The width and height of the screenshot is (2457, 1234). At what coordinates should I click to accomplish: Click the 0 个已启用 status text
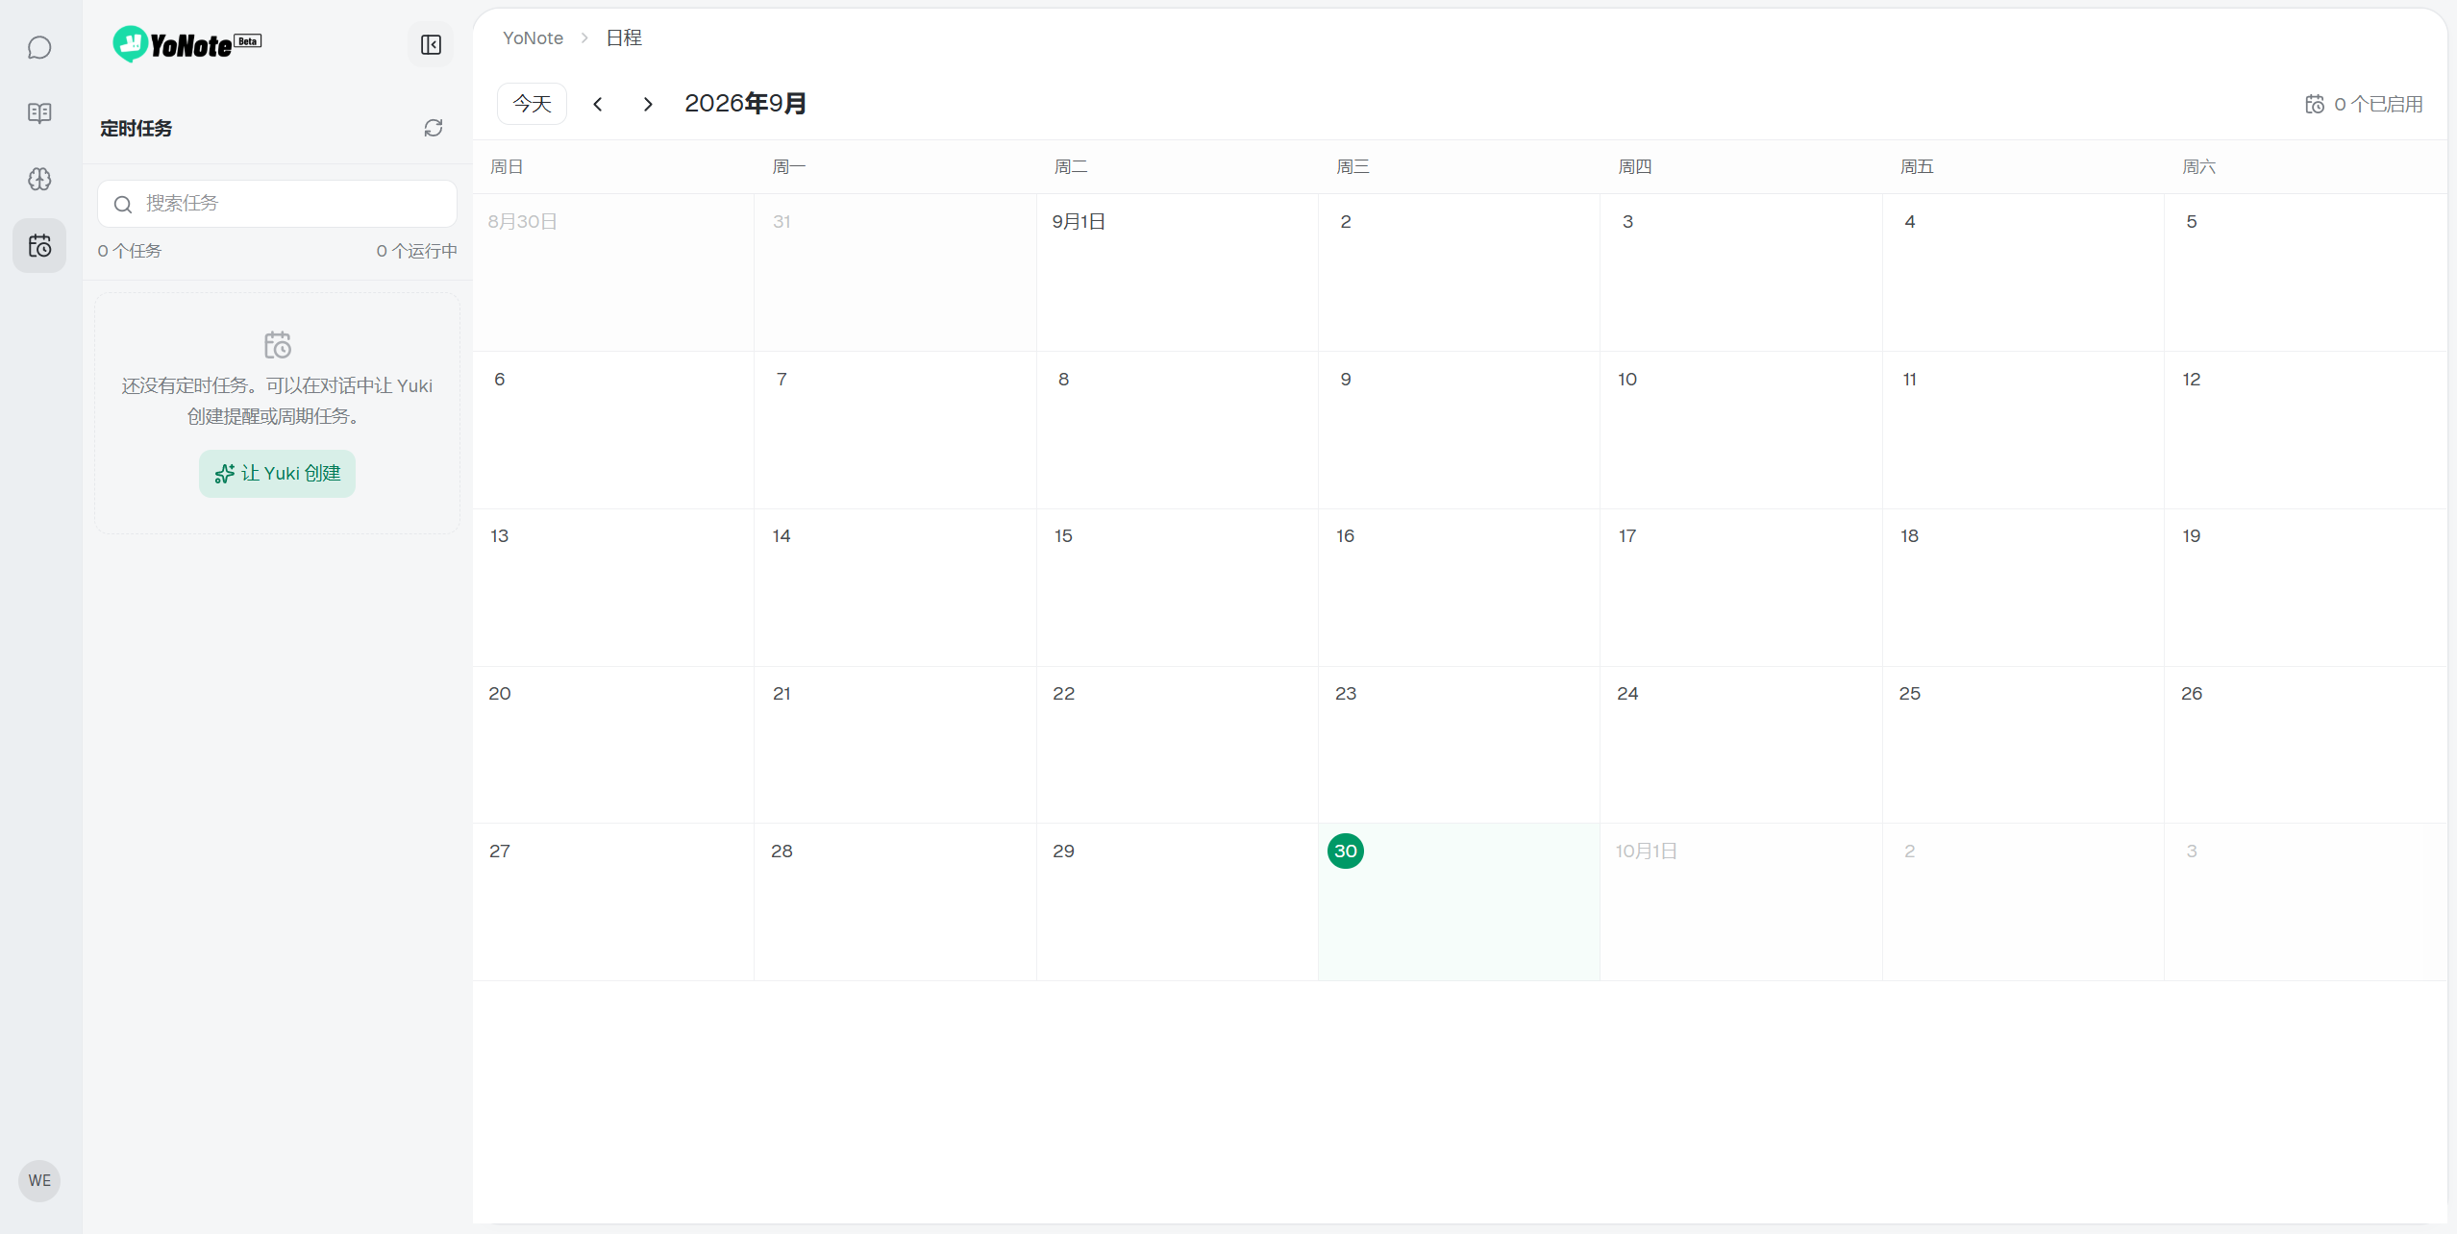2378,104
